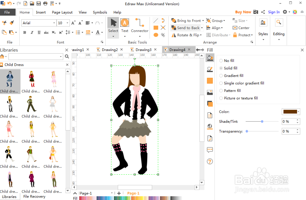Click the Line style sidebar icon
The image size is (306, 200).
(x=210, y=69)
